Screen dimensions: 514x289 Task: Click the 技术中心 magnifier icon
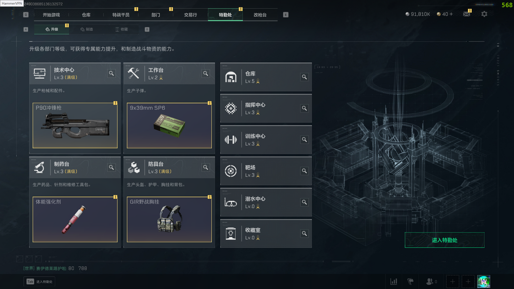111,73
